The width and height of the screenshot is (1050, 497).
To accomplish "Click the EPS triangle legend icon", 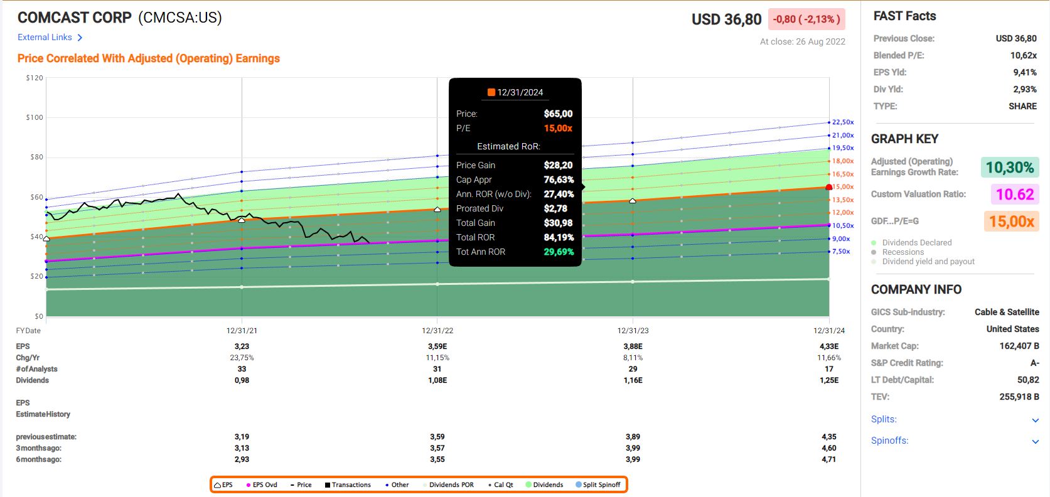I will coord(218,485).
